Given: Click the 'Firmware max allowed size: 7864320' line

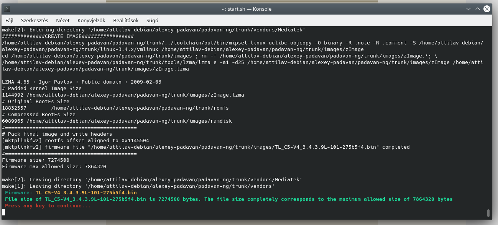Looking at the screenshot, I should pos(54,167).
